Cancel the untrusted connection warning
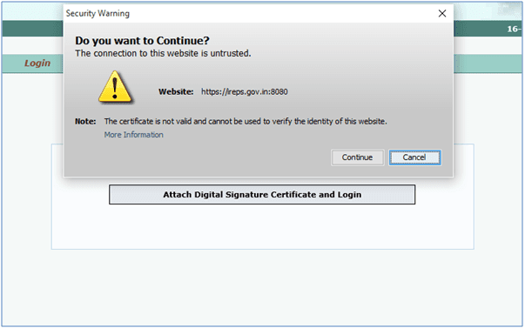 pos(414,157)
